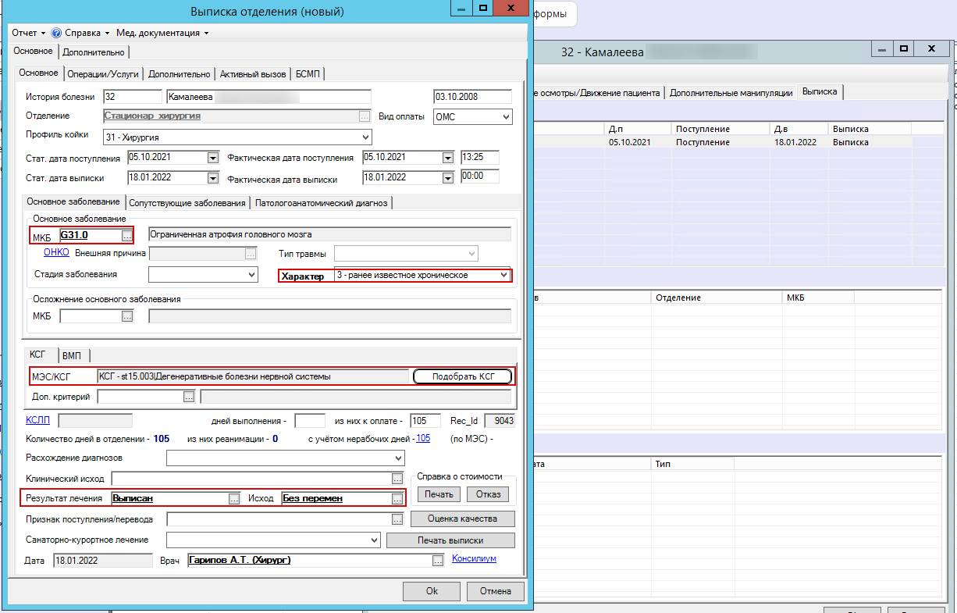The width and height of the screenshot is (957, 613).
Task: Click the Отмена button
Action: (495, 591)
